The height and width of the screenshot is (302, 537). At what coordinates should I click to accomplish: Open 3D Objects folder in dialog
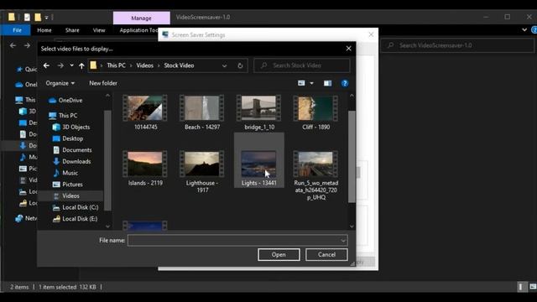click(x=71, y=127)
